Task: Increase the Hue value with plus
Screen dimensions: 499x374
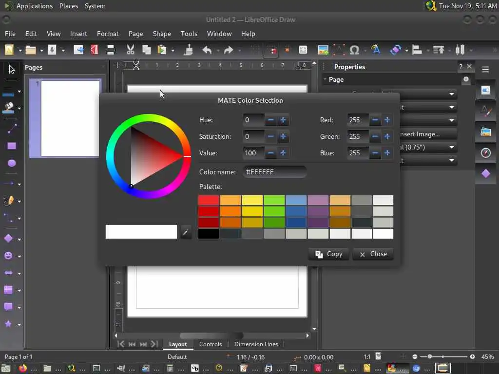Action: pyautogui.click(x=283, y=120)
